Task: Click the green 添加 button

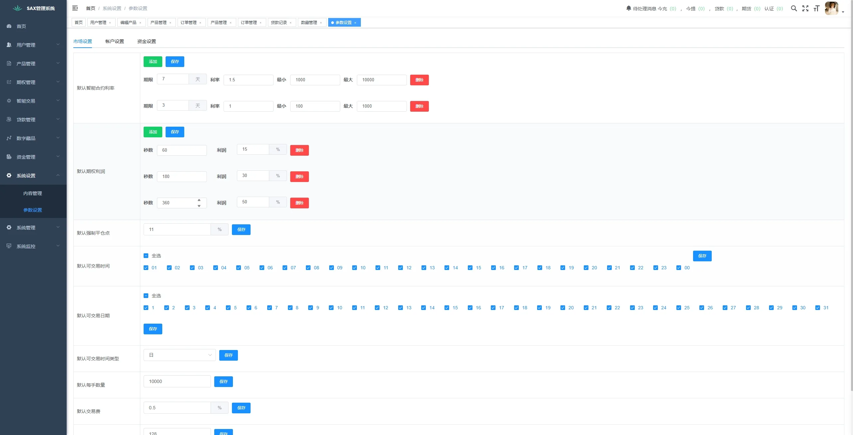Action: click(x=153, y=61)
